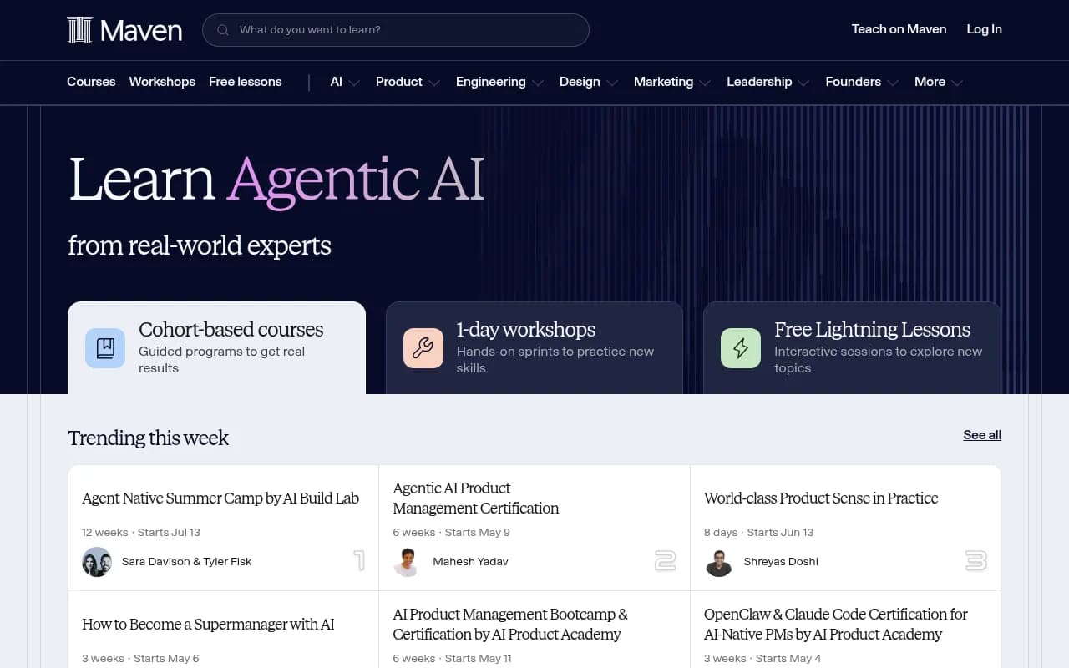Click '3 weeks · Starts May 4' text
Image resolution: width=1069 pixels, height=668 pixels.
pos(762,659)
